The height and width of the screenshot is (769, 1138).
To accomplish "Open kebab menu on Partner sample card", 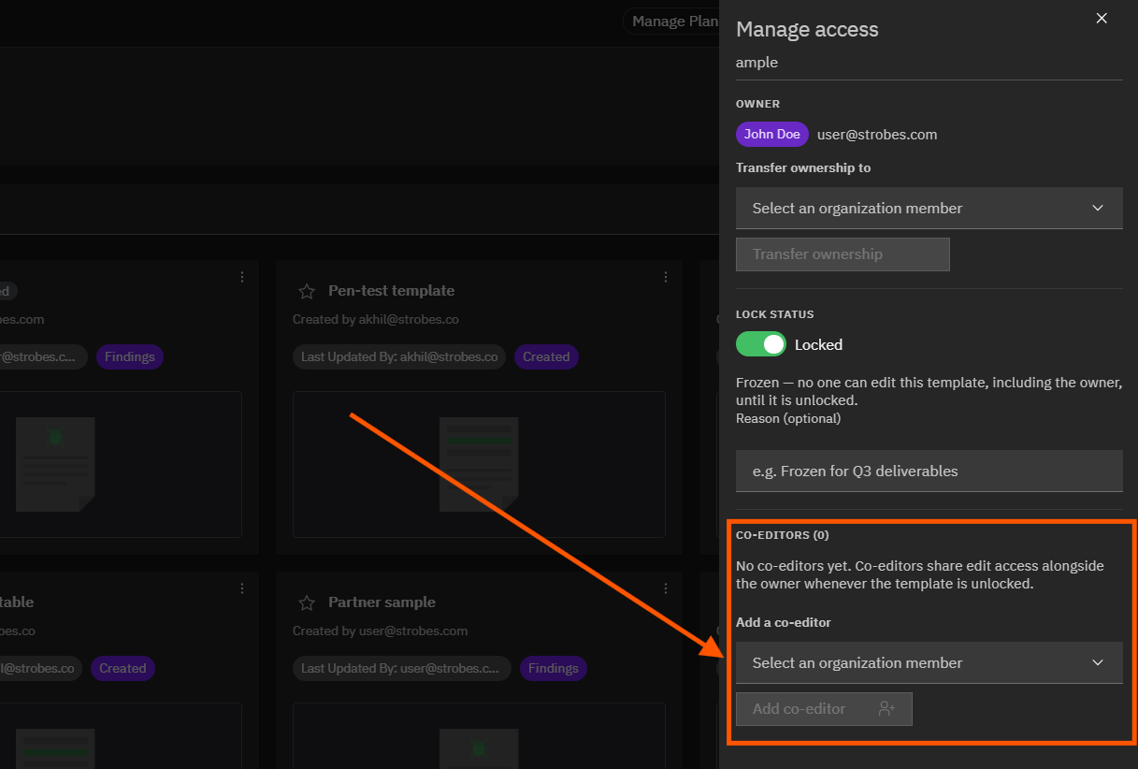I will (x=666, y=588).
